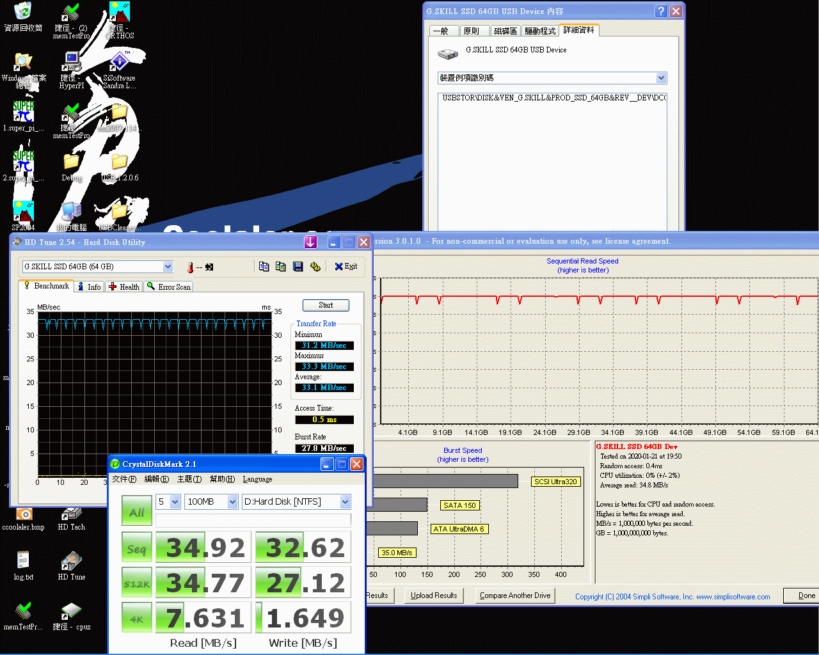819x655 pixels.
Task: Open the Windows file manager shortcut icon
Action: [23, 61]
